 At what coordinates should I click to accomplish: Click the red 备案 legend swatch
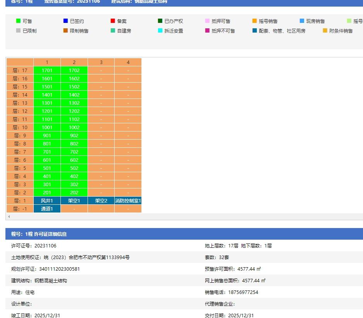[x=113, y=21]
